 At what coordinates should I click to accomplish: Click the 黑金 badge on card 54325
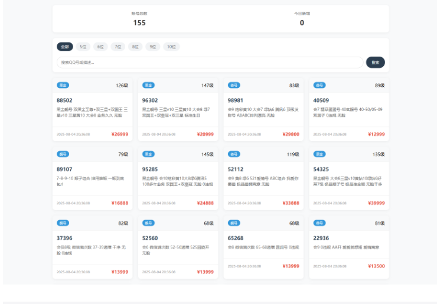pyautogui.click(x=319, y=155)
